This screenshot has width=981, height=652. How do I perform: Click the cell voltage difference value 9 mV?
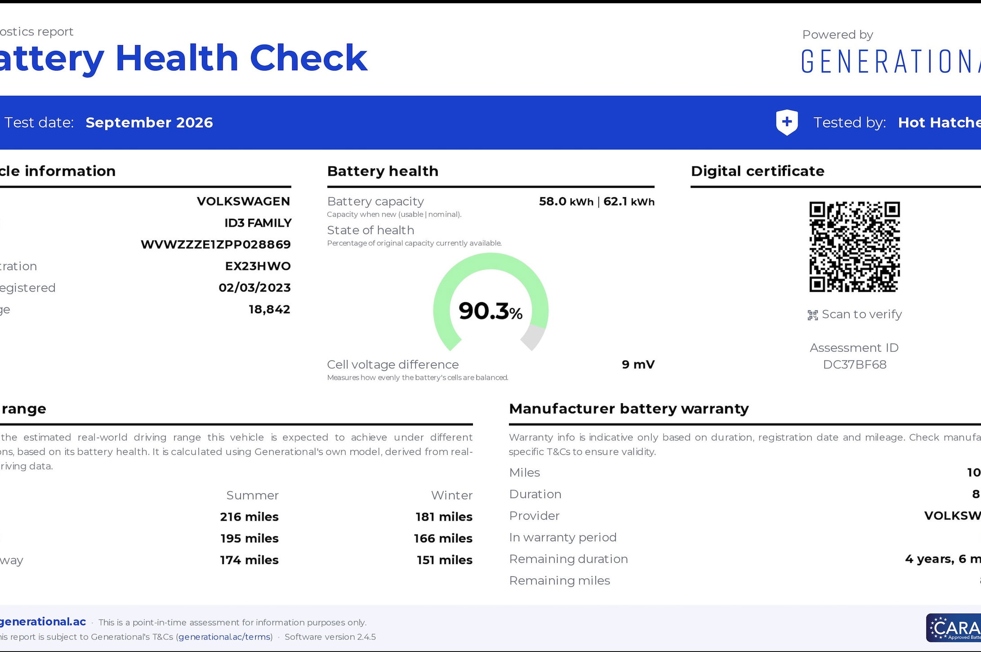[638, 364]
